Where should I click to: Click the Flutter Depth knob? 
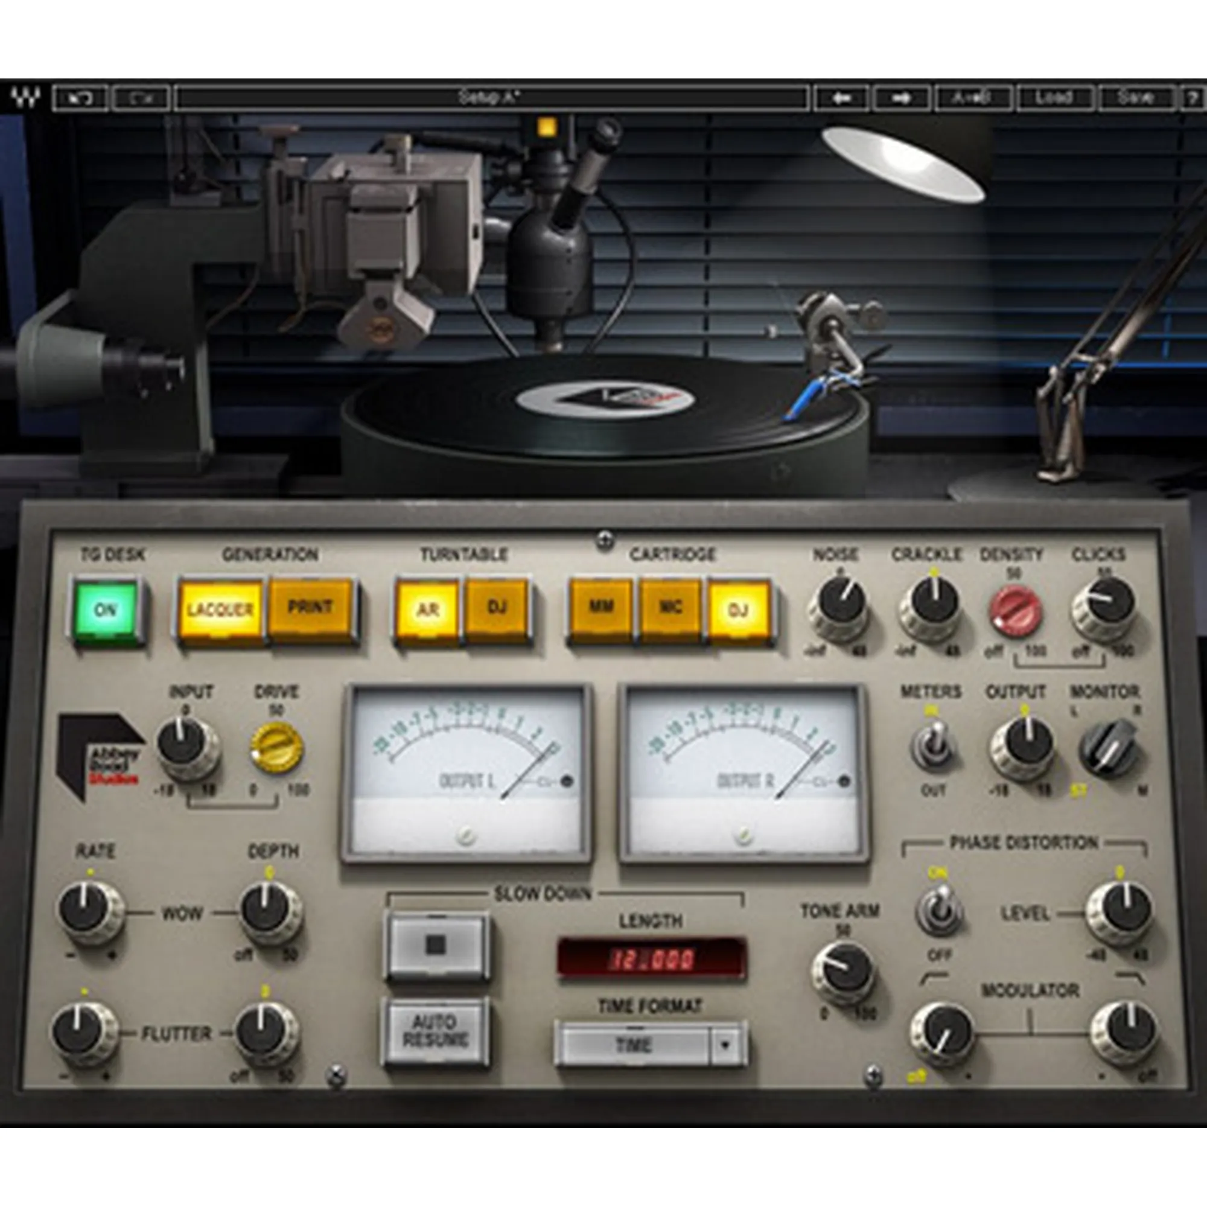(266, 1034)
